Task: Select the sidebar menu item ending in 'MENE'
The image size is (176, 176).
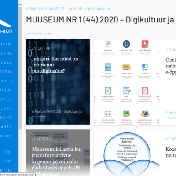Action: [x=6, y=117]
